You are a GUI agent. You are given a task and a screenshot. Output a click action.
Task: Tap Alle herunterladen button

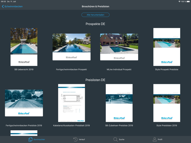(x=95, y=15)
